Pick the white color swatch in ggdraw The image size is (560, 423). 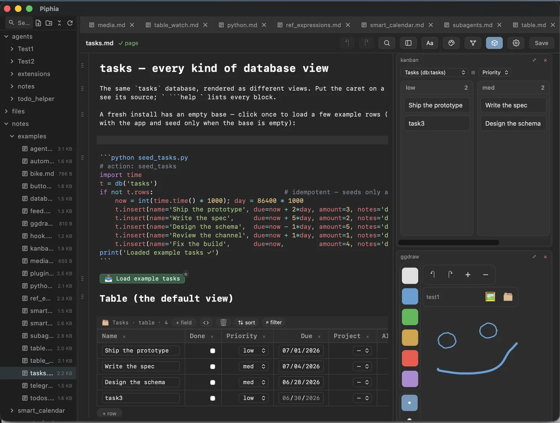coord(410,276)
